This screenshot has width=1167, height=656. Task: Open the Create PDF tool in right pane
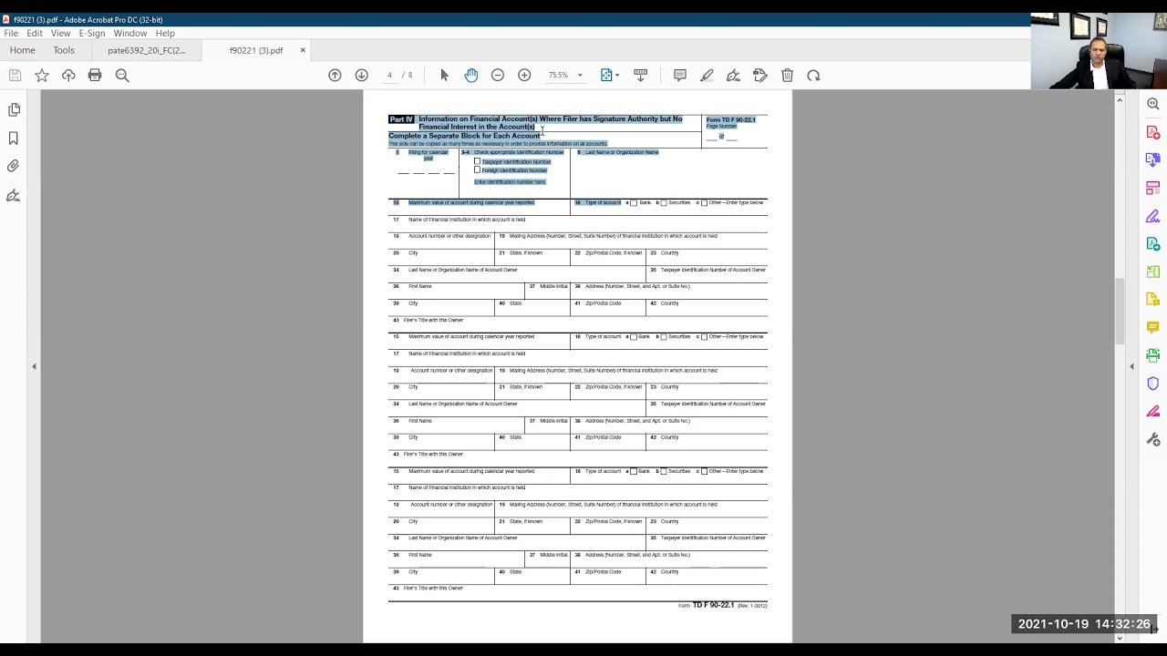1153,132
